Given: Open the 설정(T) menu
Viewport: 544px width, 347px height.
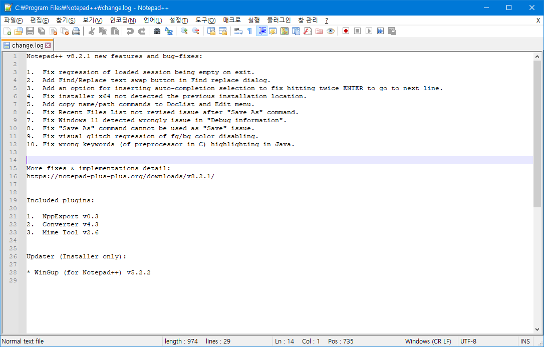Looking at the screenshot, I should (179, 21).
